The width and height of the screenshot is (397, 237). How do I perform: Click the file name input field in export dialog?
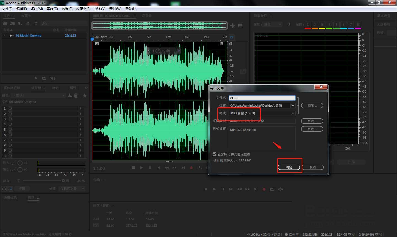[x=262, y=98]
